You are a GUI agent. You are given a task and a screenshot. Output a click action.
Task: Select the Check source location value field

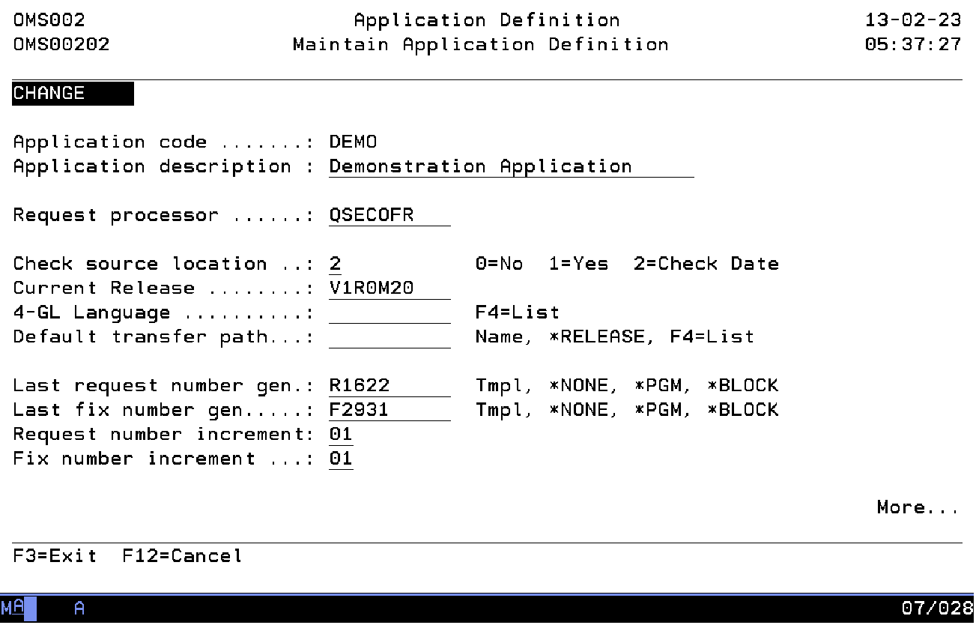(336, 264)
